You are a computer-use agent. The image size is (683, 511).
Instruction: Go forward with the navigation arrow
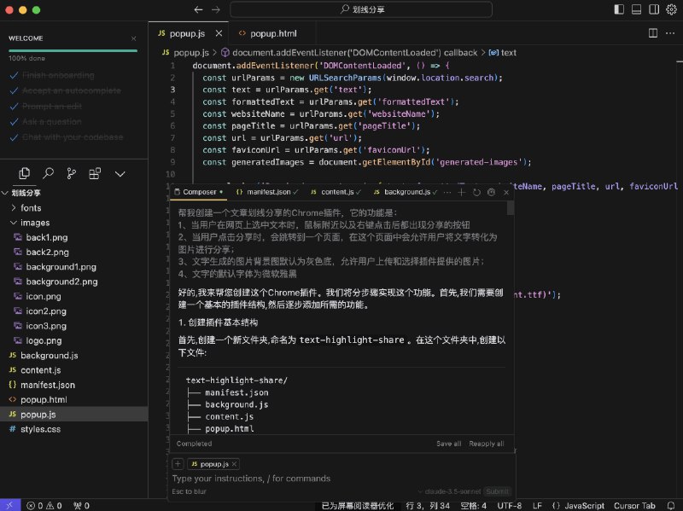tap(216, 9)
